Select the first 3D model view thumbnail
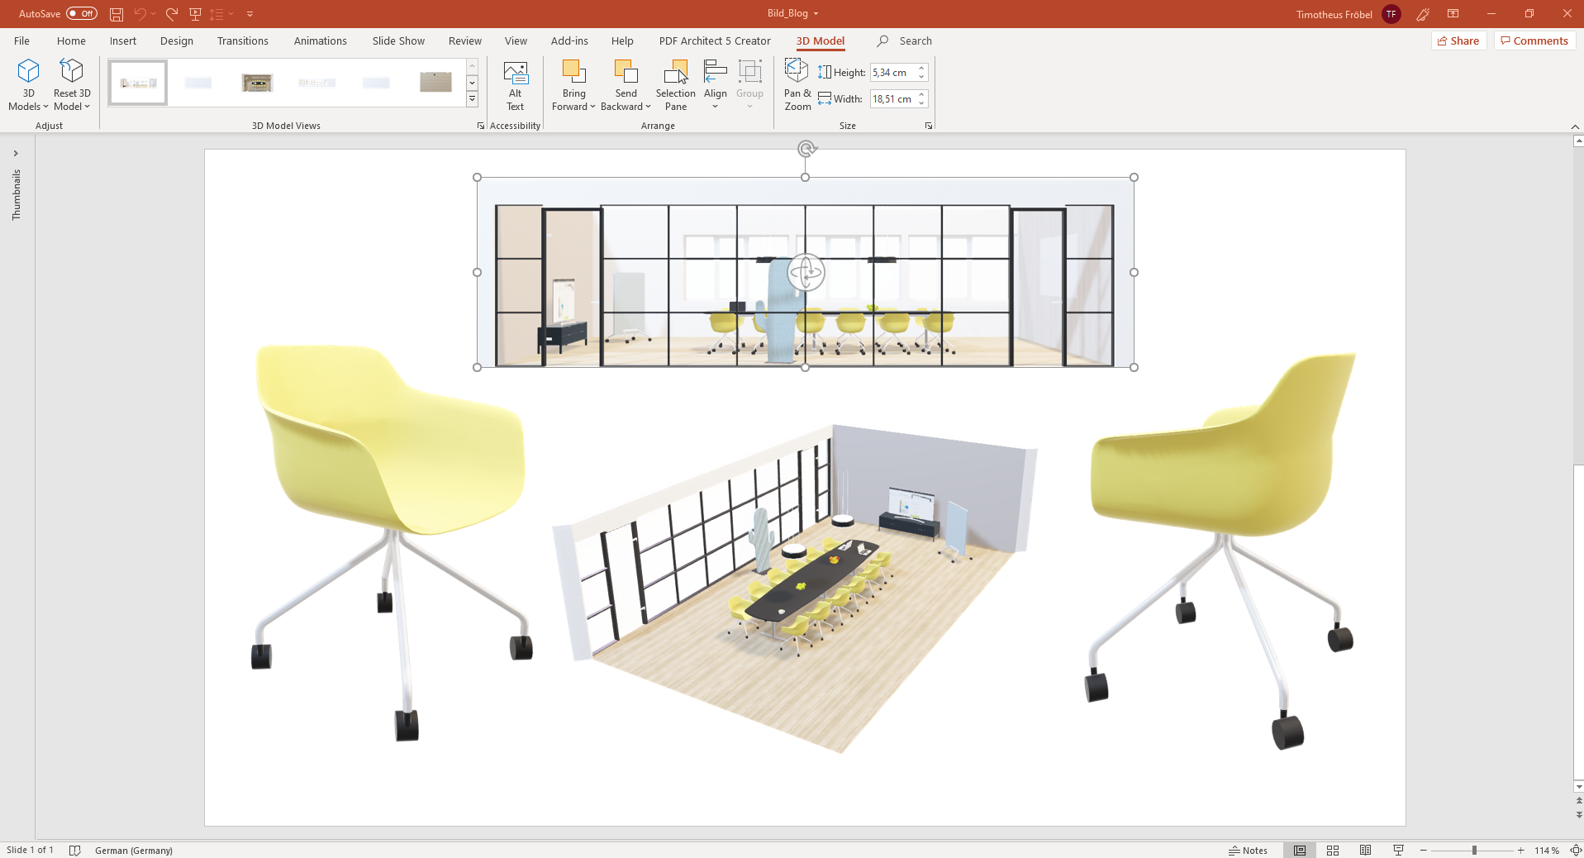 pyautogui.click(x=138, y=83)
